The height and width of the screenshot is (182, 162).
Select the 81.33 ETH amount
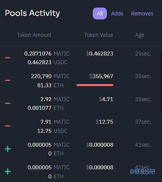(x=50, y=85)
